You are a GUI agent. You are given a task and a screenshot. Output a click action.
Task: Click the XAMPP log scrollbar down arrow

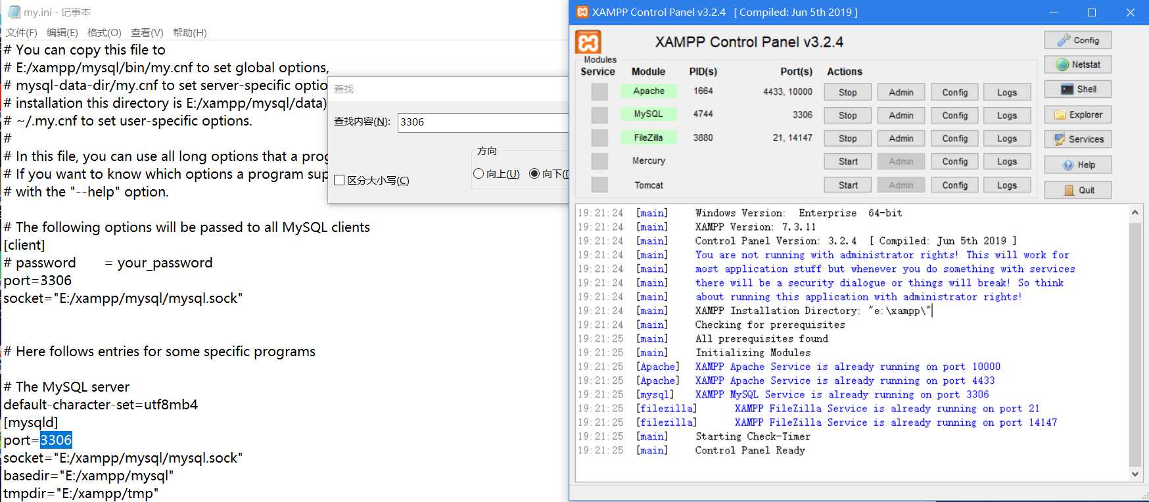click(1135, 474)
